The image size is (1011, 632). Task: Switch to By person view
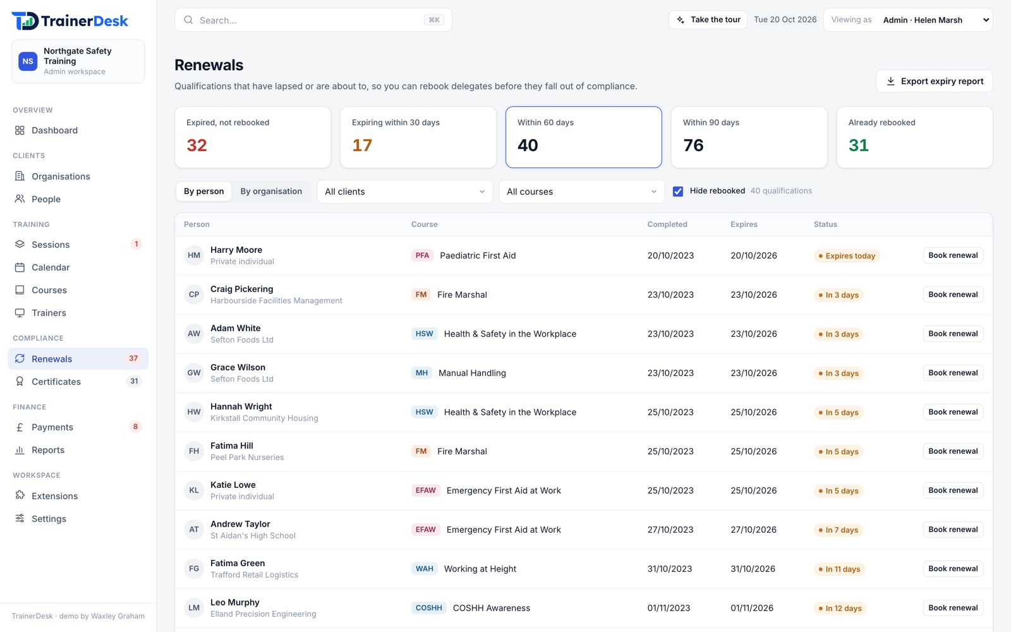pyautogui.click(x=203, y=191)
